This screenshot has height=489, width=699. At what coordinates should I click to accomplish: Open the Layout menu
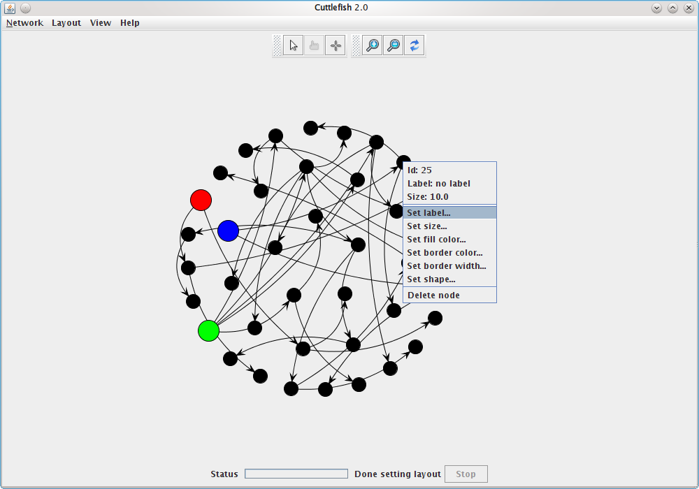(x=66, y=23)
